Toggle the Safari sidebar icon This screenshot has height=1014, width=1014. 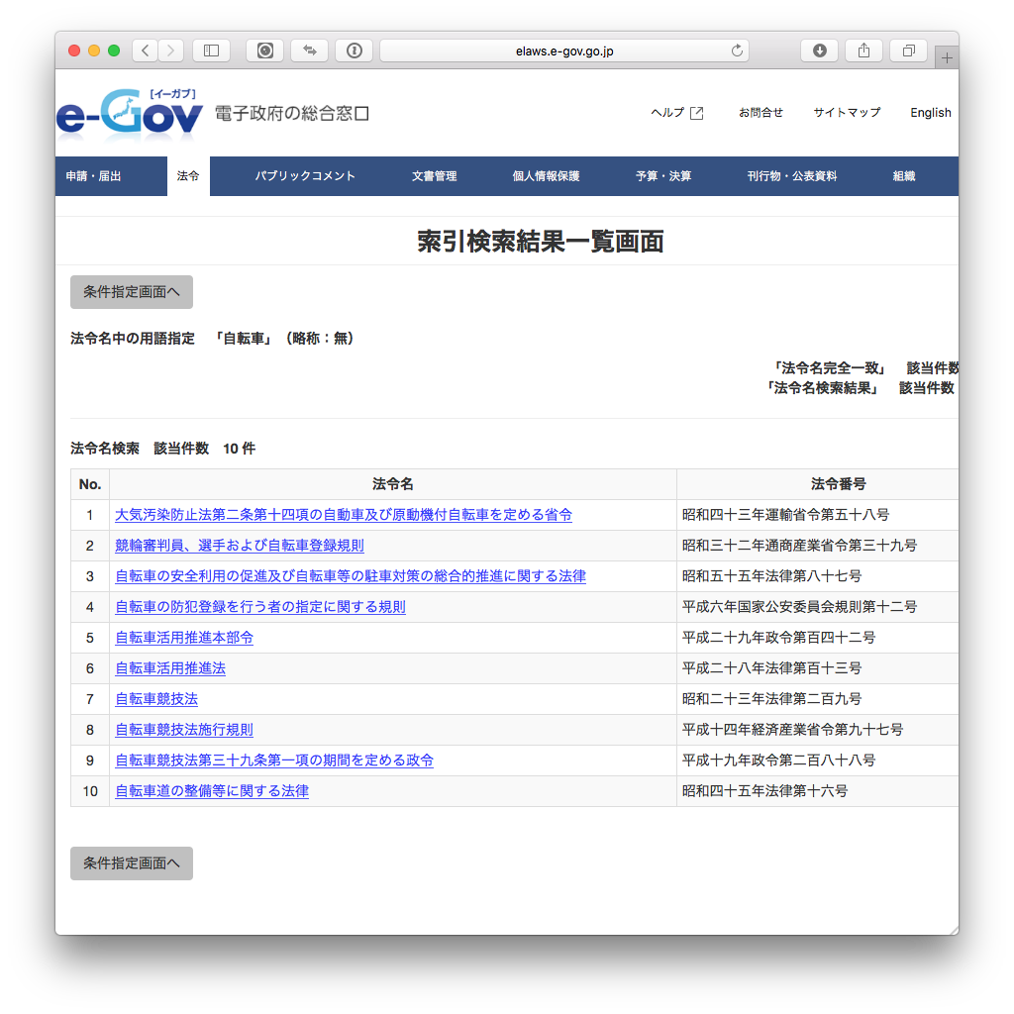[x=211, y=51]
